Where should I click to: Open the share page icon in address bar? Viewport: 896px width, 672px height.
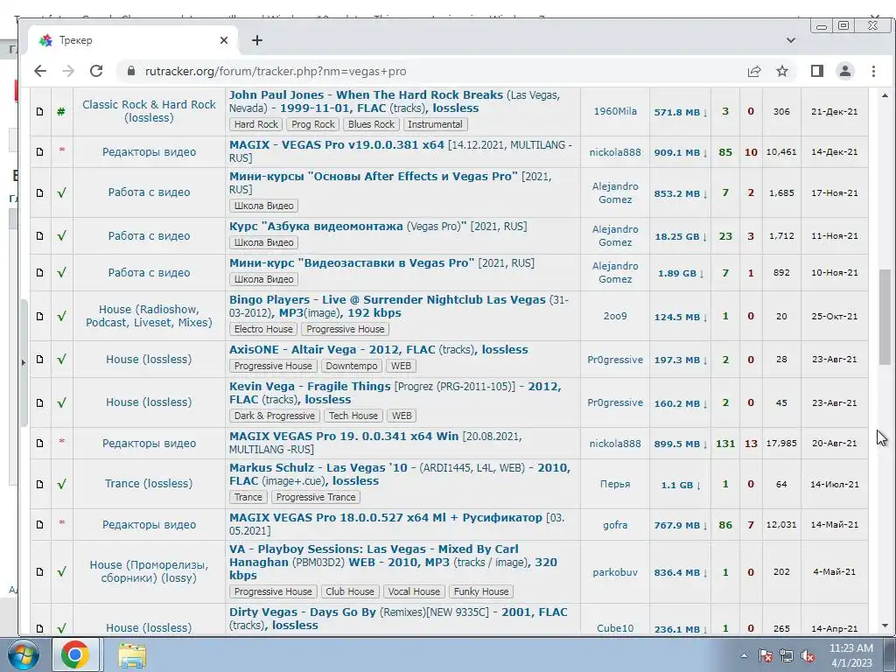754,71
